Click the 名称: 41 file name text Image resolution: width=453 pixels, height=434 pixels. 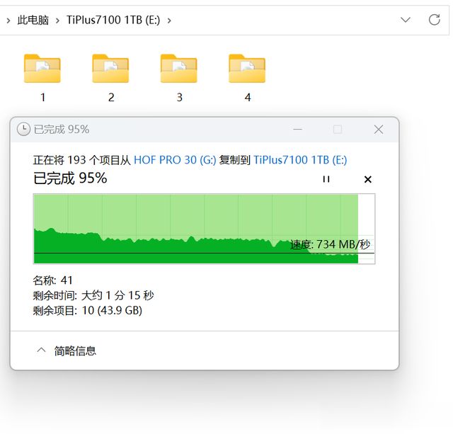click(52, 280)
